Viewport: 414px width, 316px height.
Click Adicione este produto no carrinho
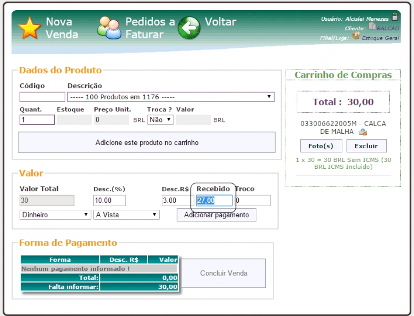pyautogui.click(x=147, y=142)
